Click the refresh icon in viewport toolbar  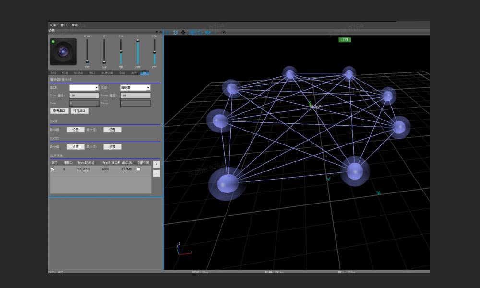coord(175,32)
